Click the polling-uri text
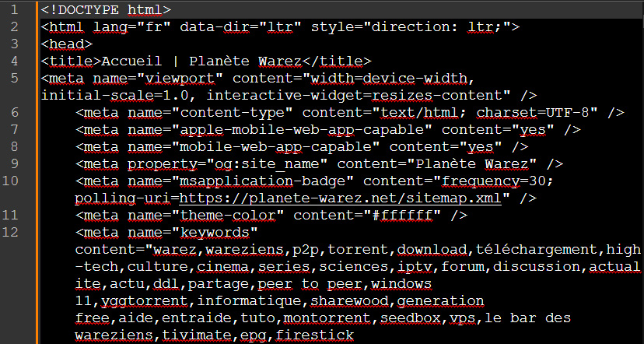 tap(123, 198)
